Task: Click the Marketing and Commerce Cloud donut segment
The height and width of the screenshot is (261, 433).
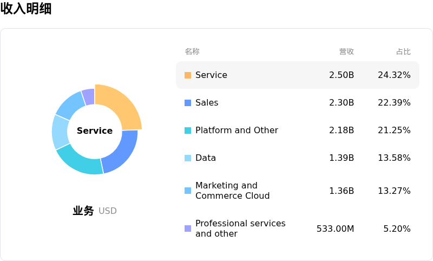Action: [70, 105]
